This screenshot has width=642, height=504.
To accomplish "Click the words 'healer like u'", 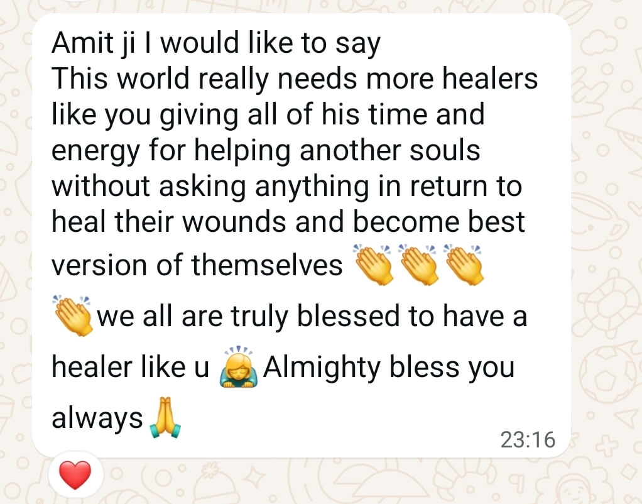I will (131, 367).
